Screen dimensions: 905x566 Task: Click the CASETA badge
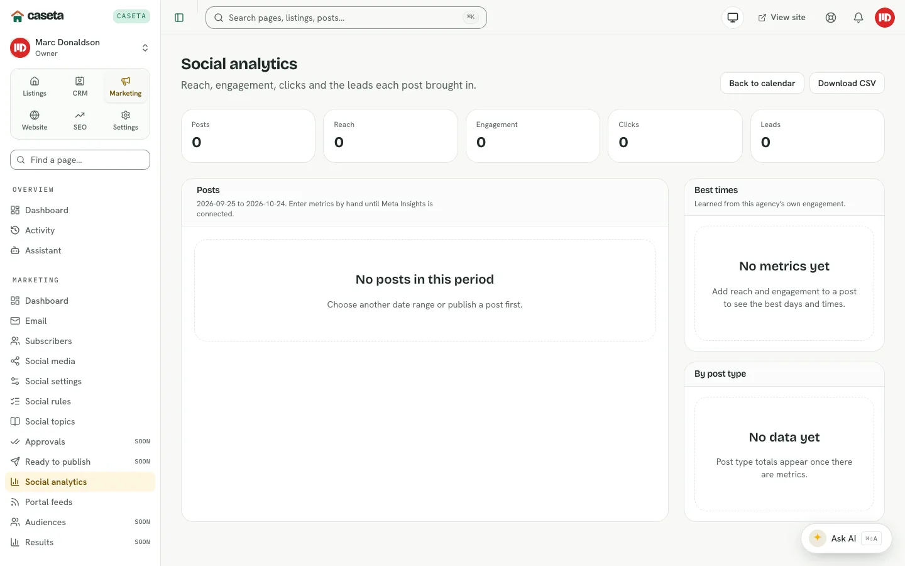(x=131, y=16)
